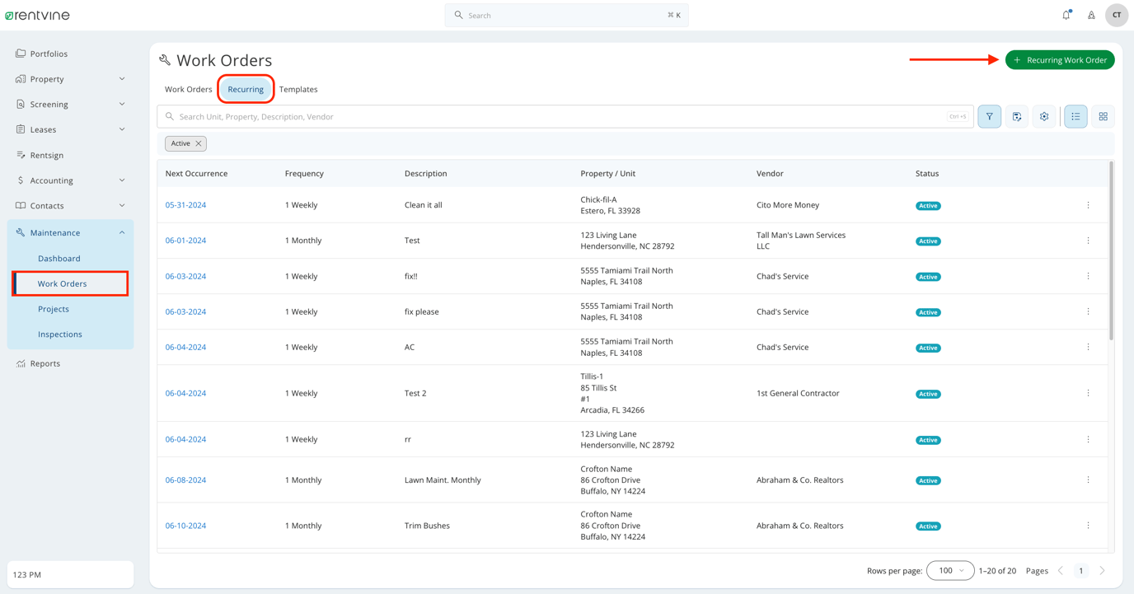Click the save filter icon beside filters

click(x=1016, y=116)
